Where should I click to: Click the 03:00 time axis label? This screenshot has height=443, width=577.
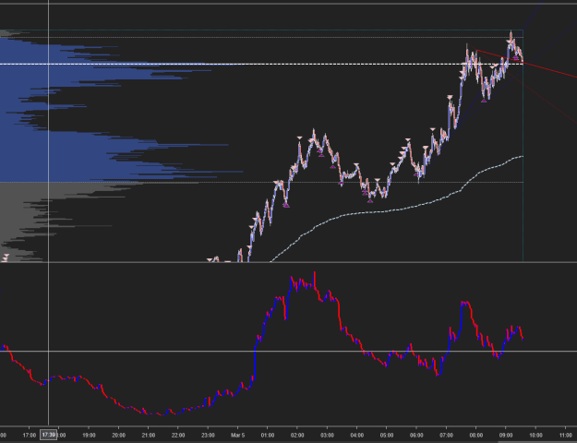(x=327, y=436)
